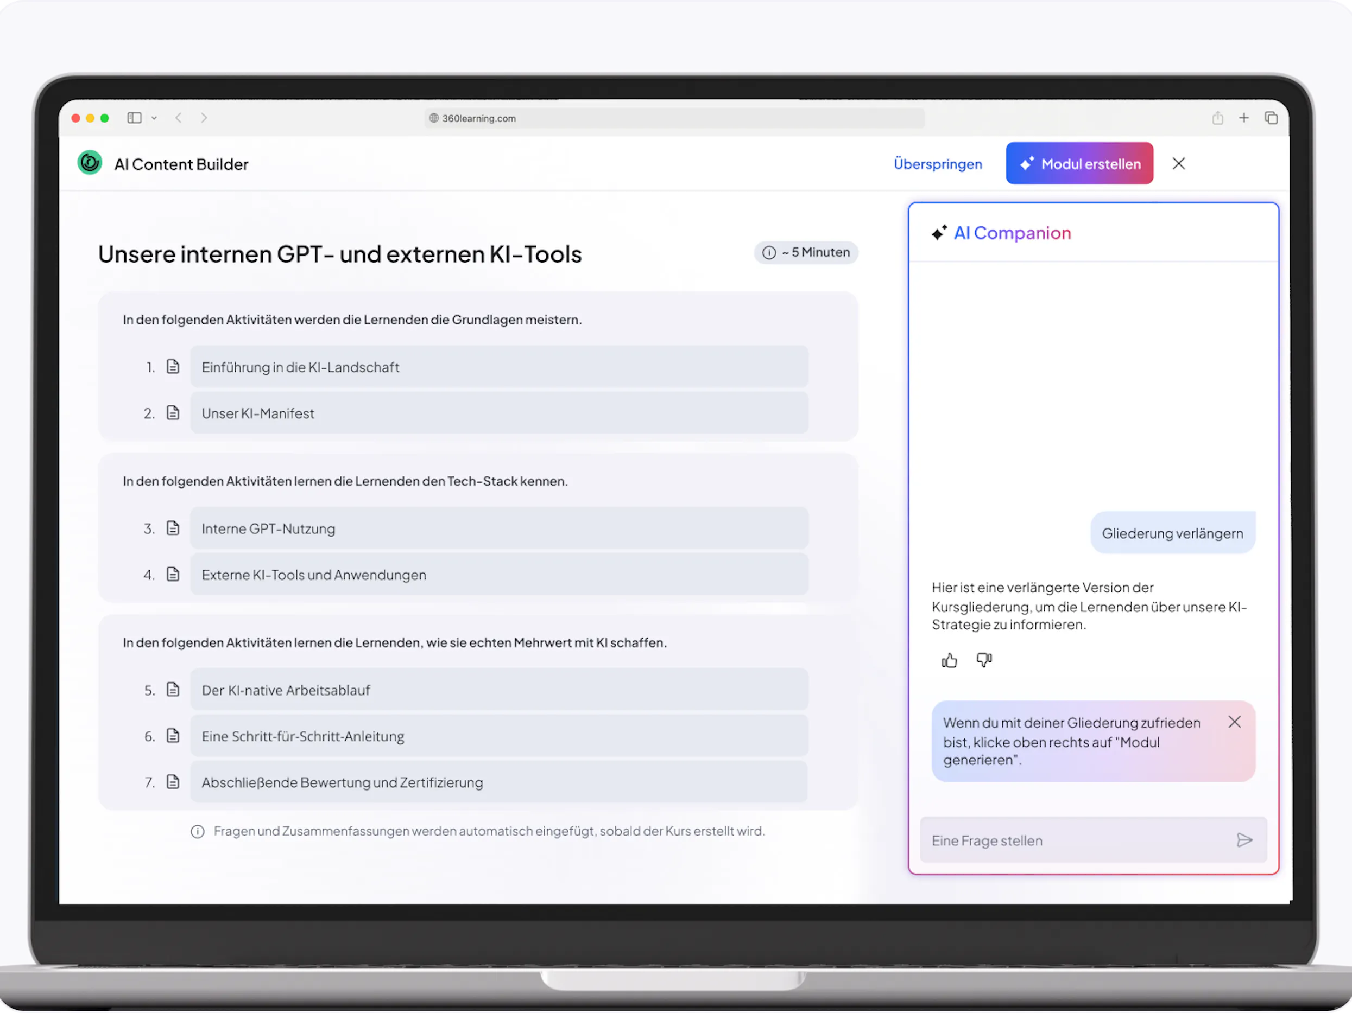Send the question with the arrow icon

(x=1244, y=840)
